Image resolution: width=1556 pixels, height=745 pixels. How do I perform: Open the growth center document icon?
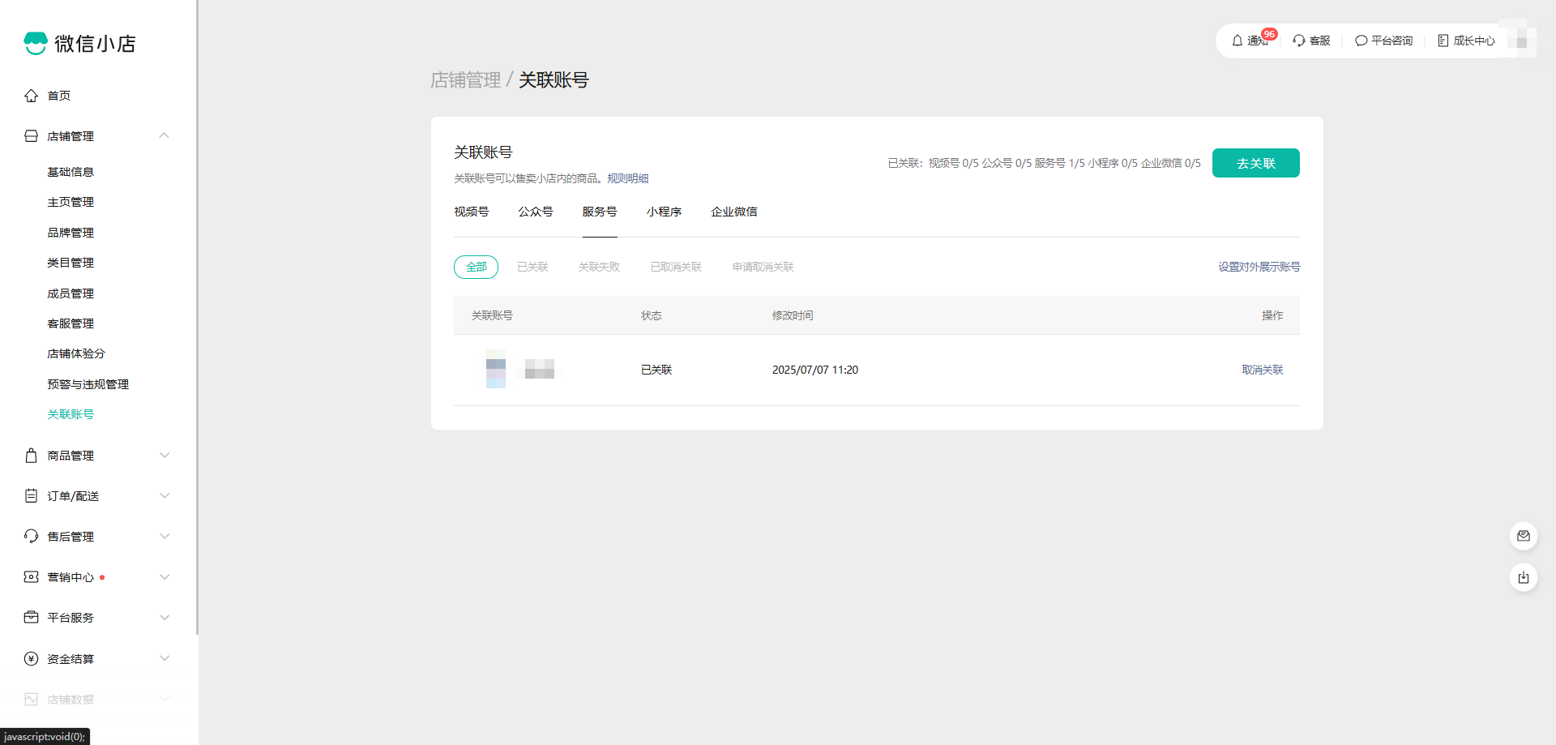(1443, 41)
